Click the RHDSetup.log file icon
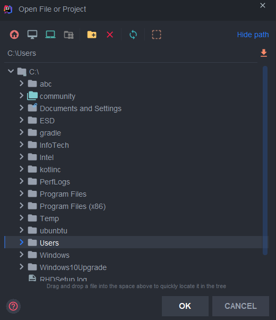The height and width of the screenshot is (320, 276). [32, 278]
